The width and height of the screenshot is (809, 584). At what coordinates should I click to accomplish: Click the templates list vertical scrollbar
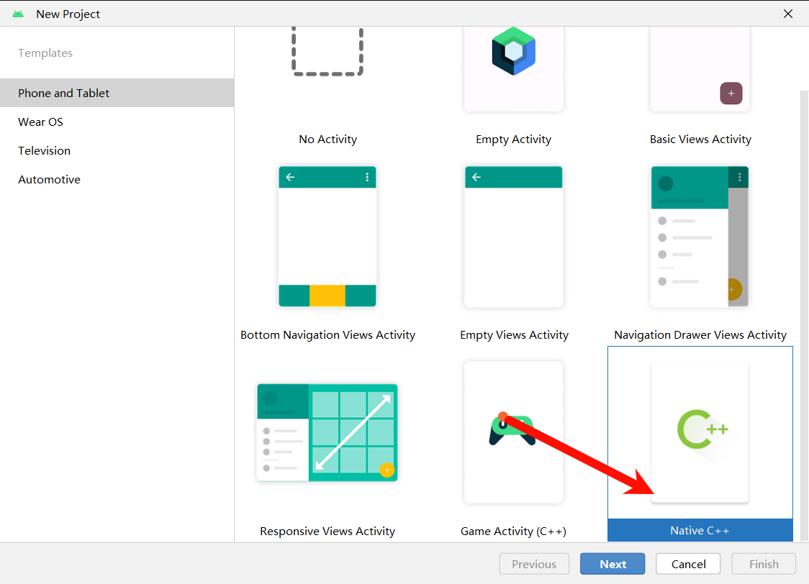(805, 316)
